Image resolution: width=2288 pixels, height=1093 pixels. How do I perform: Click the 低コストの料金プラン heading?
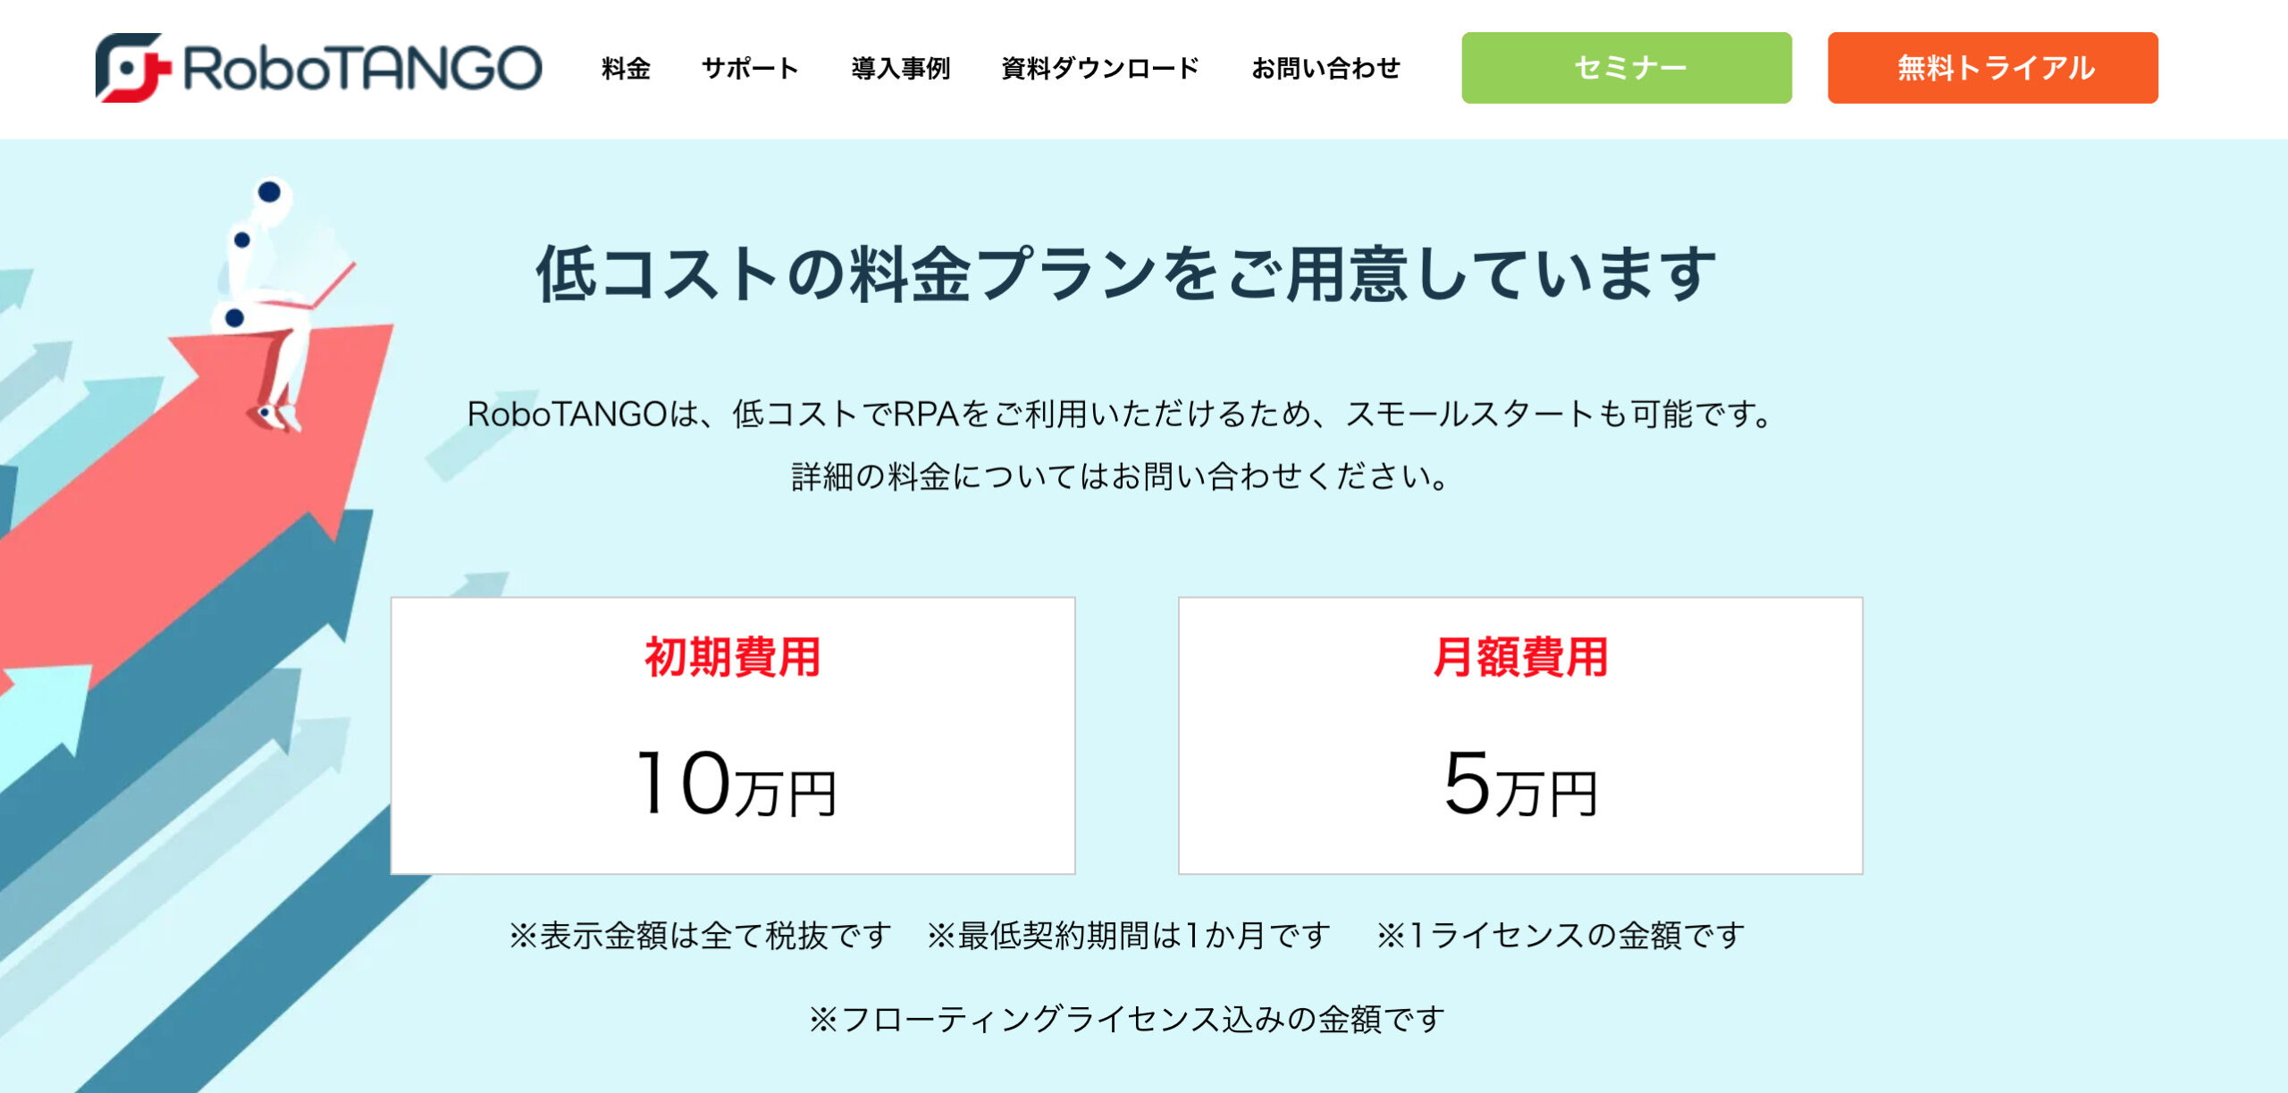(1126, 273)
